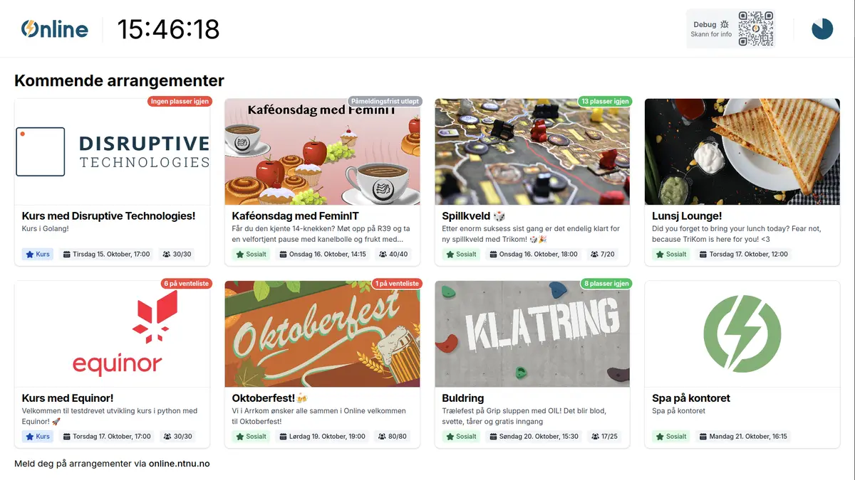Click the '13 plasser igjen' badge on Spillkveld
The image size is (855, 480).
[605, 101]
